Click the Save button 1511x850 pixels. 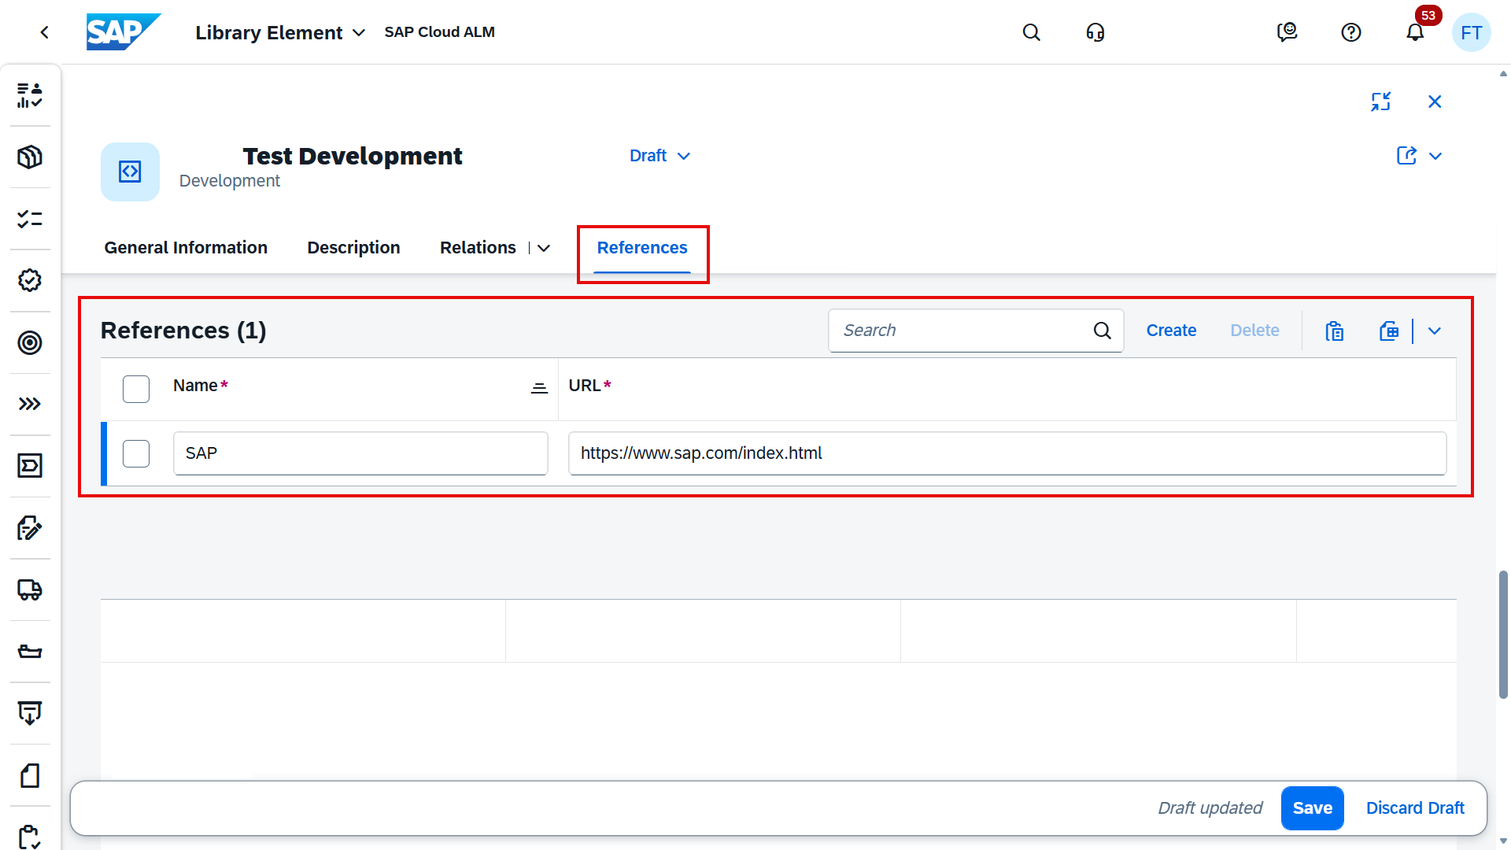coord(1312,808)
